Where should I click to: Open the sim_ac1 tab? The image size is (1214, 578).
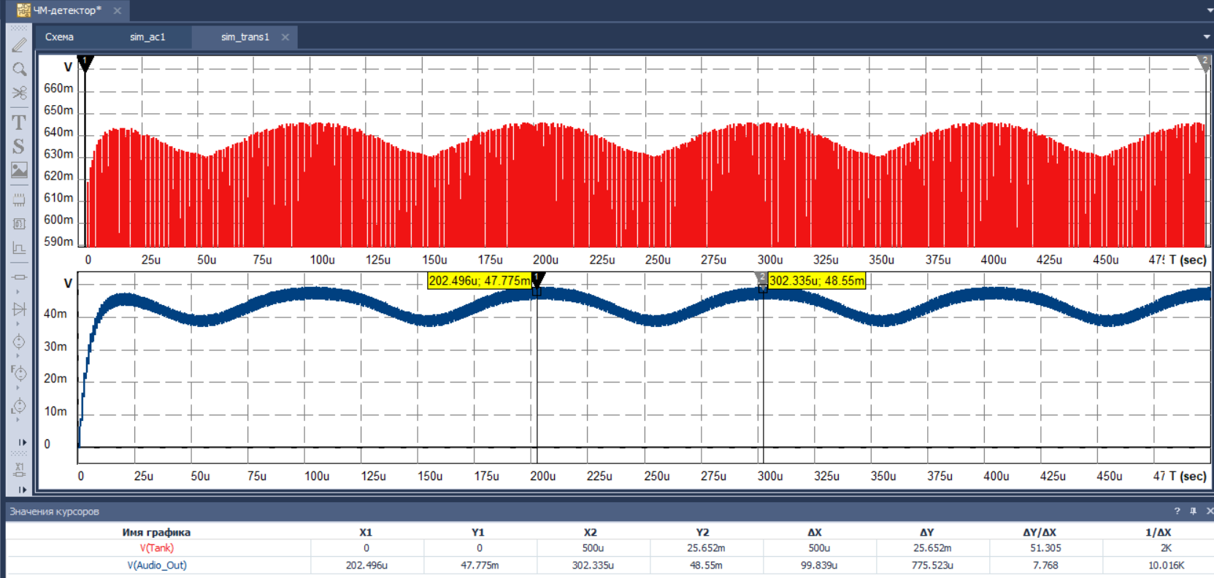[x=147, y=37]
